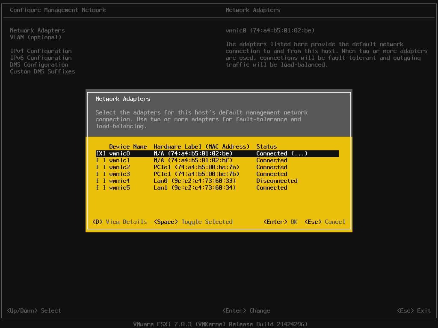Go to IPv6 Configuration option
This screenshot has width=438, height=328.
pyautogui.click(x=41, y=58)
